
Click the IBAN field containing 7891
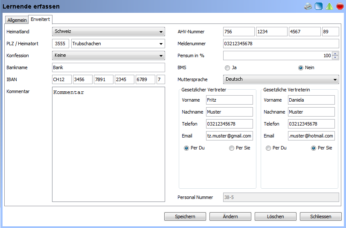(x=104, y=79)
